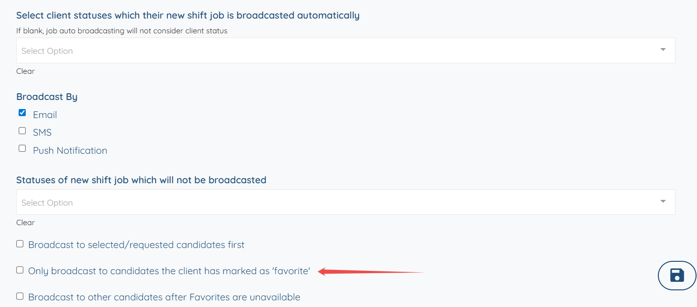Click the SMS label text

[x=42, y=132]
